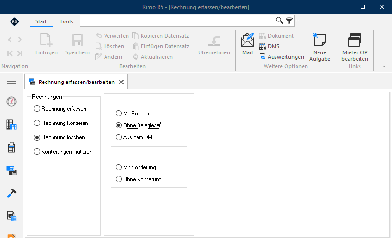The height and width of the screenshot is (238, 392).
Task: Select Rechnung kontieren radio option
Action: point(61,123)
